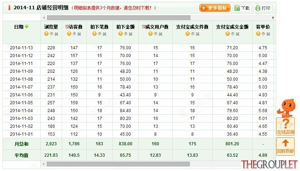300x171 pixels.
Task: Sort by 支付宝成交件数 using its arrow icon
Action: click(x=193, y=34)
